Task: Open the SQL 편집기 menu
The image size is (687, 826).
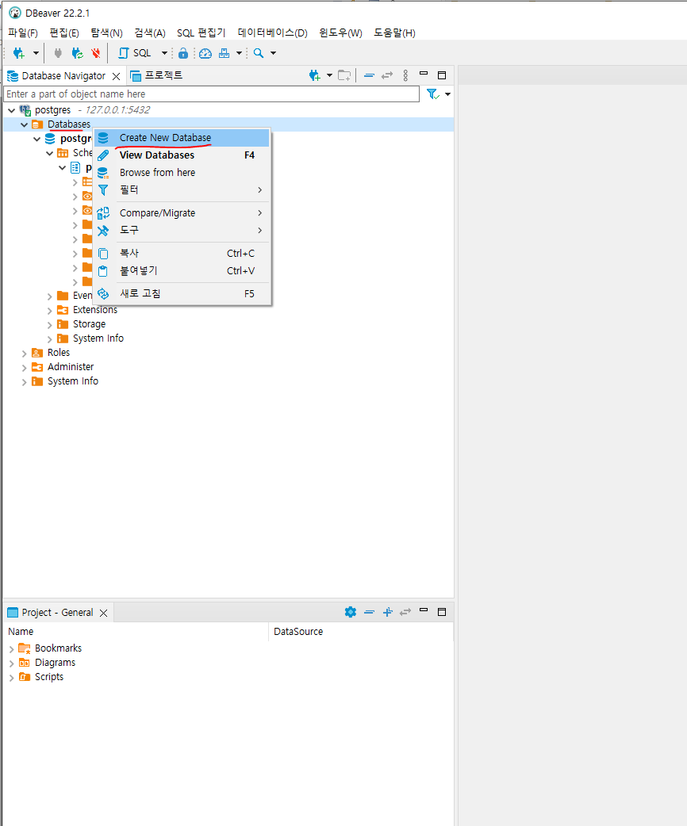Action: pos(201,33)
